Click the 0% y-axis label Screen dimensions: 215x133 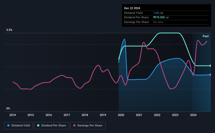point(8,108)
